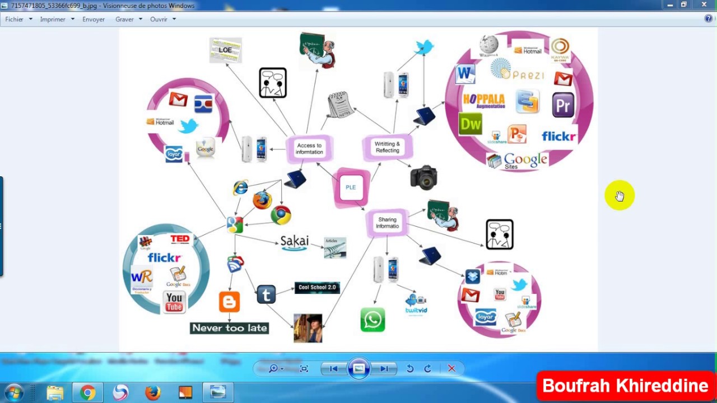Screen dimensions: 717x403
Task: Switch to Google Chrome in the taskbar
Action: click(x=87, y=393)
